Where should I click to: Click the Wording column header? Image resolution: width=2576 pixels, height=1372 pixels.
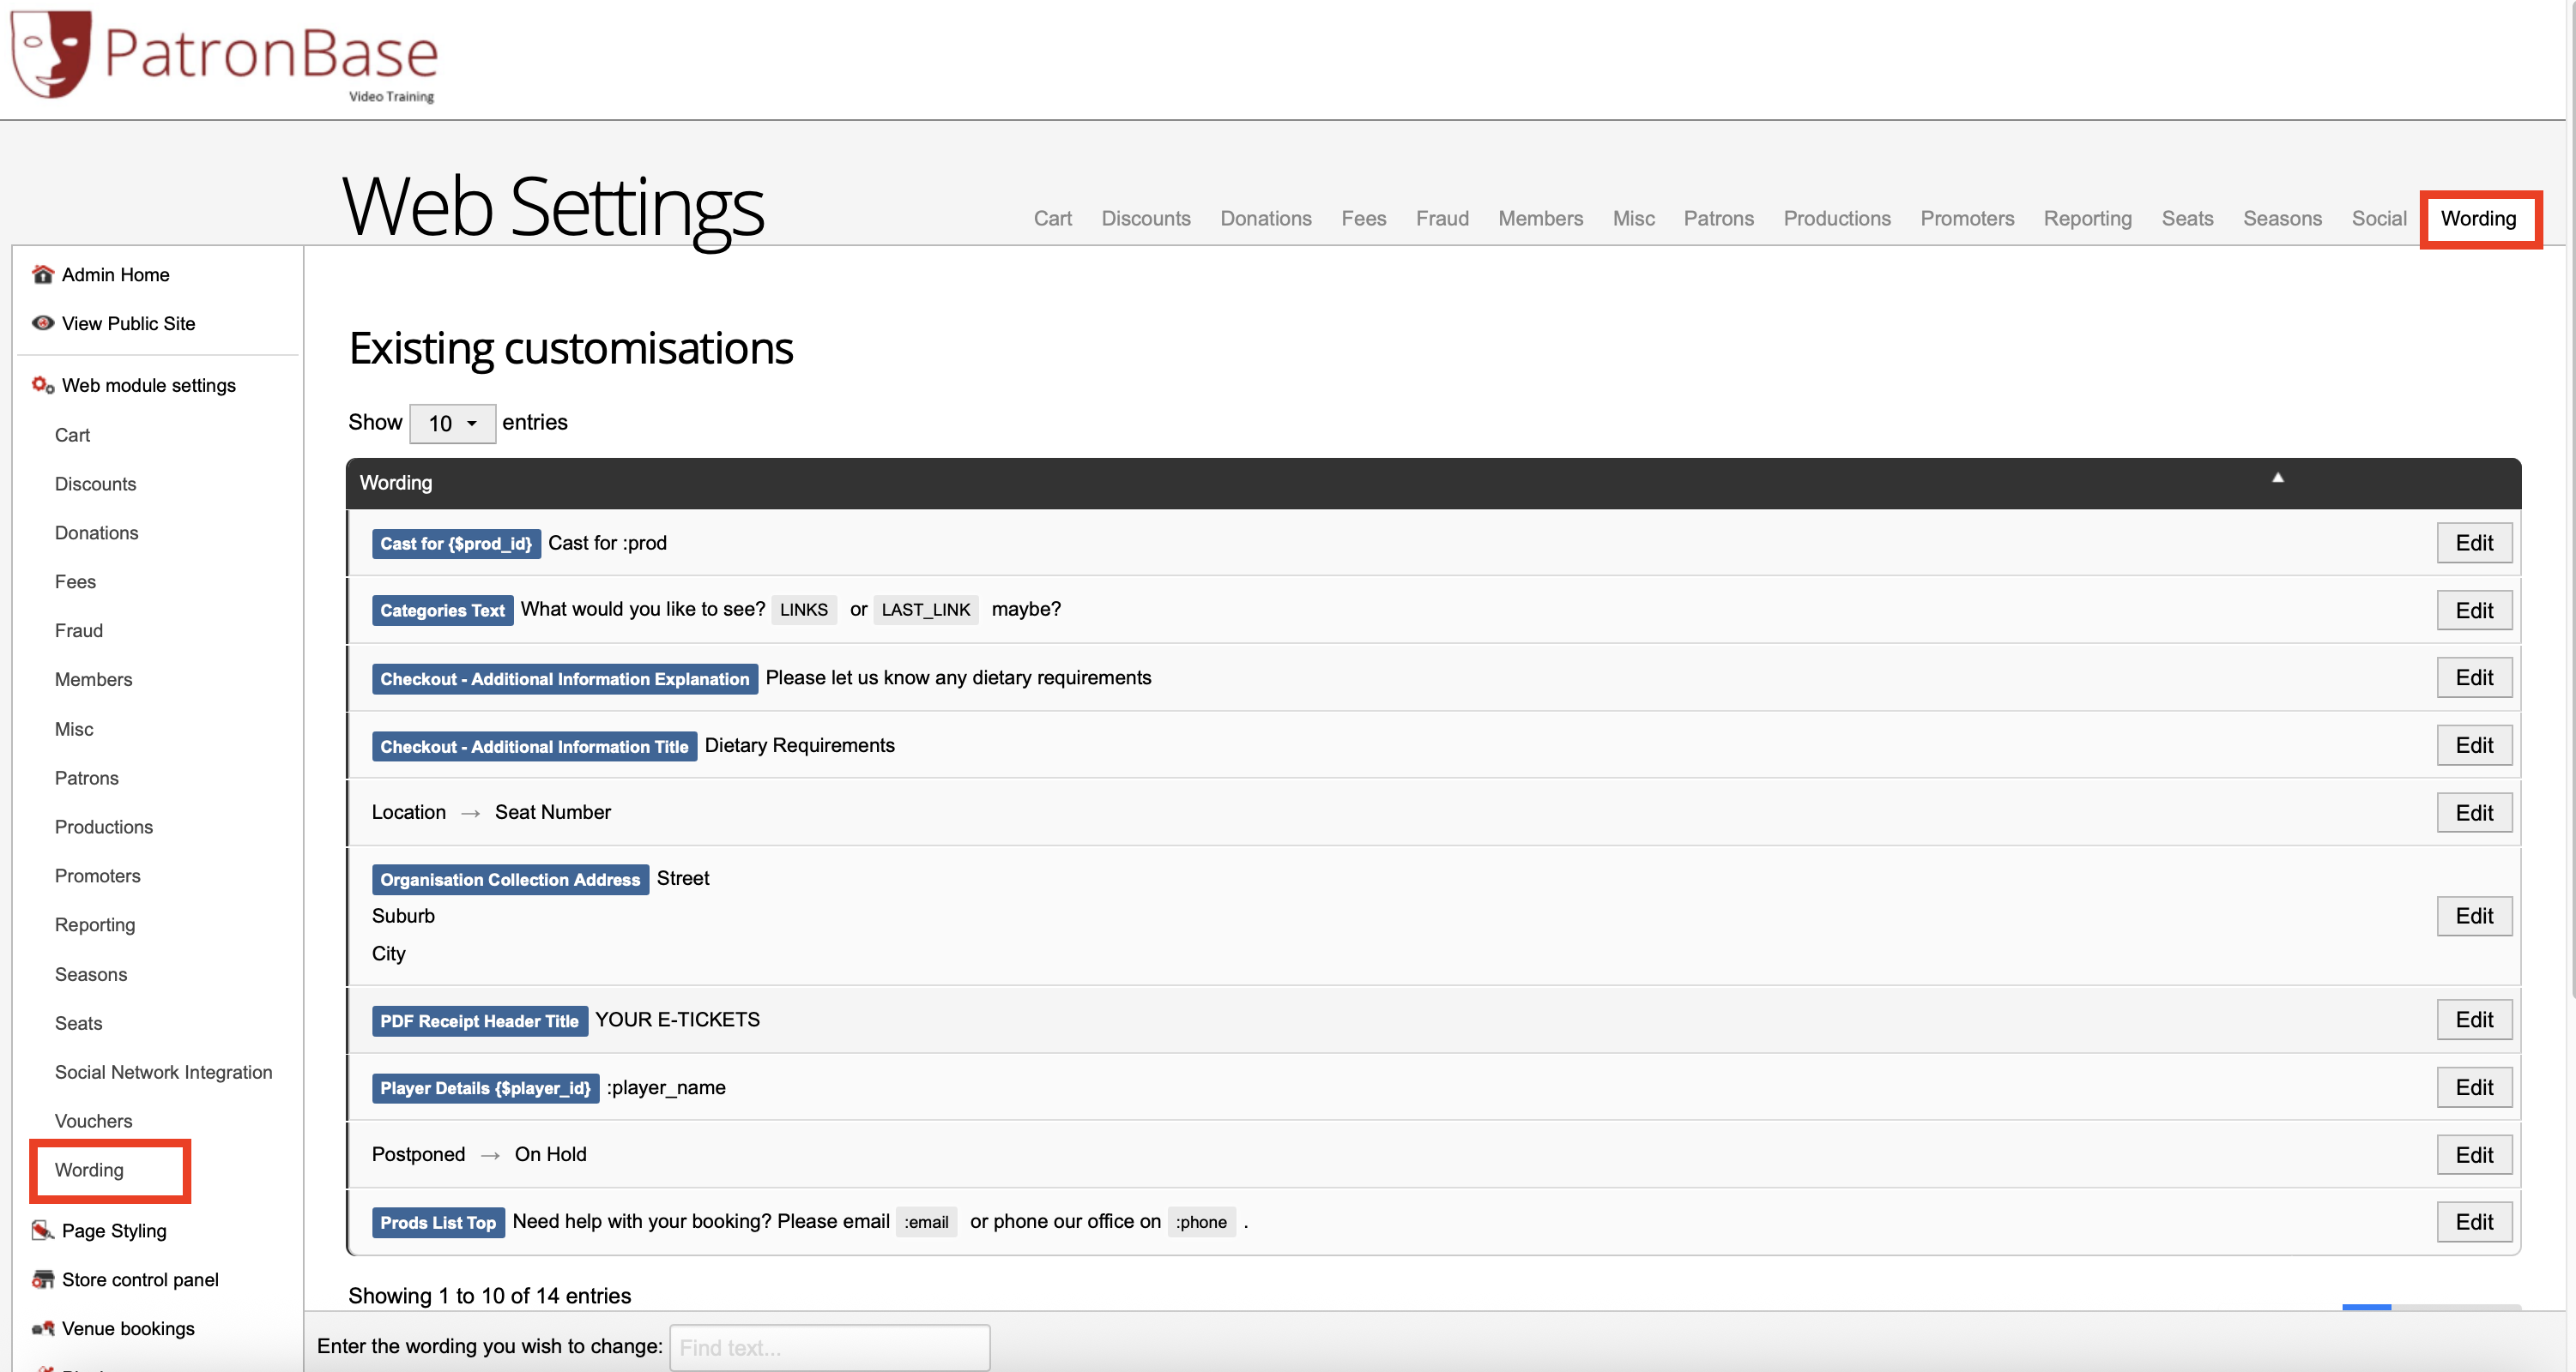pos(396,483)
